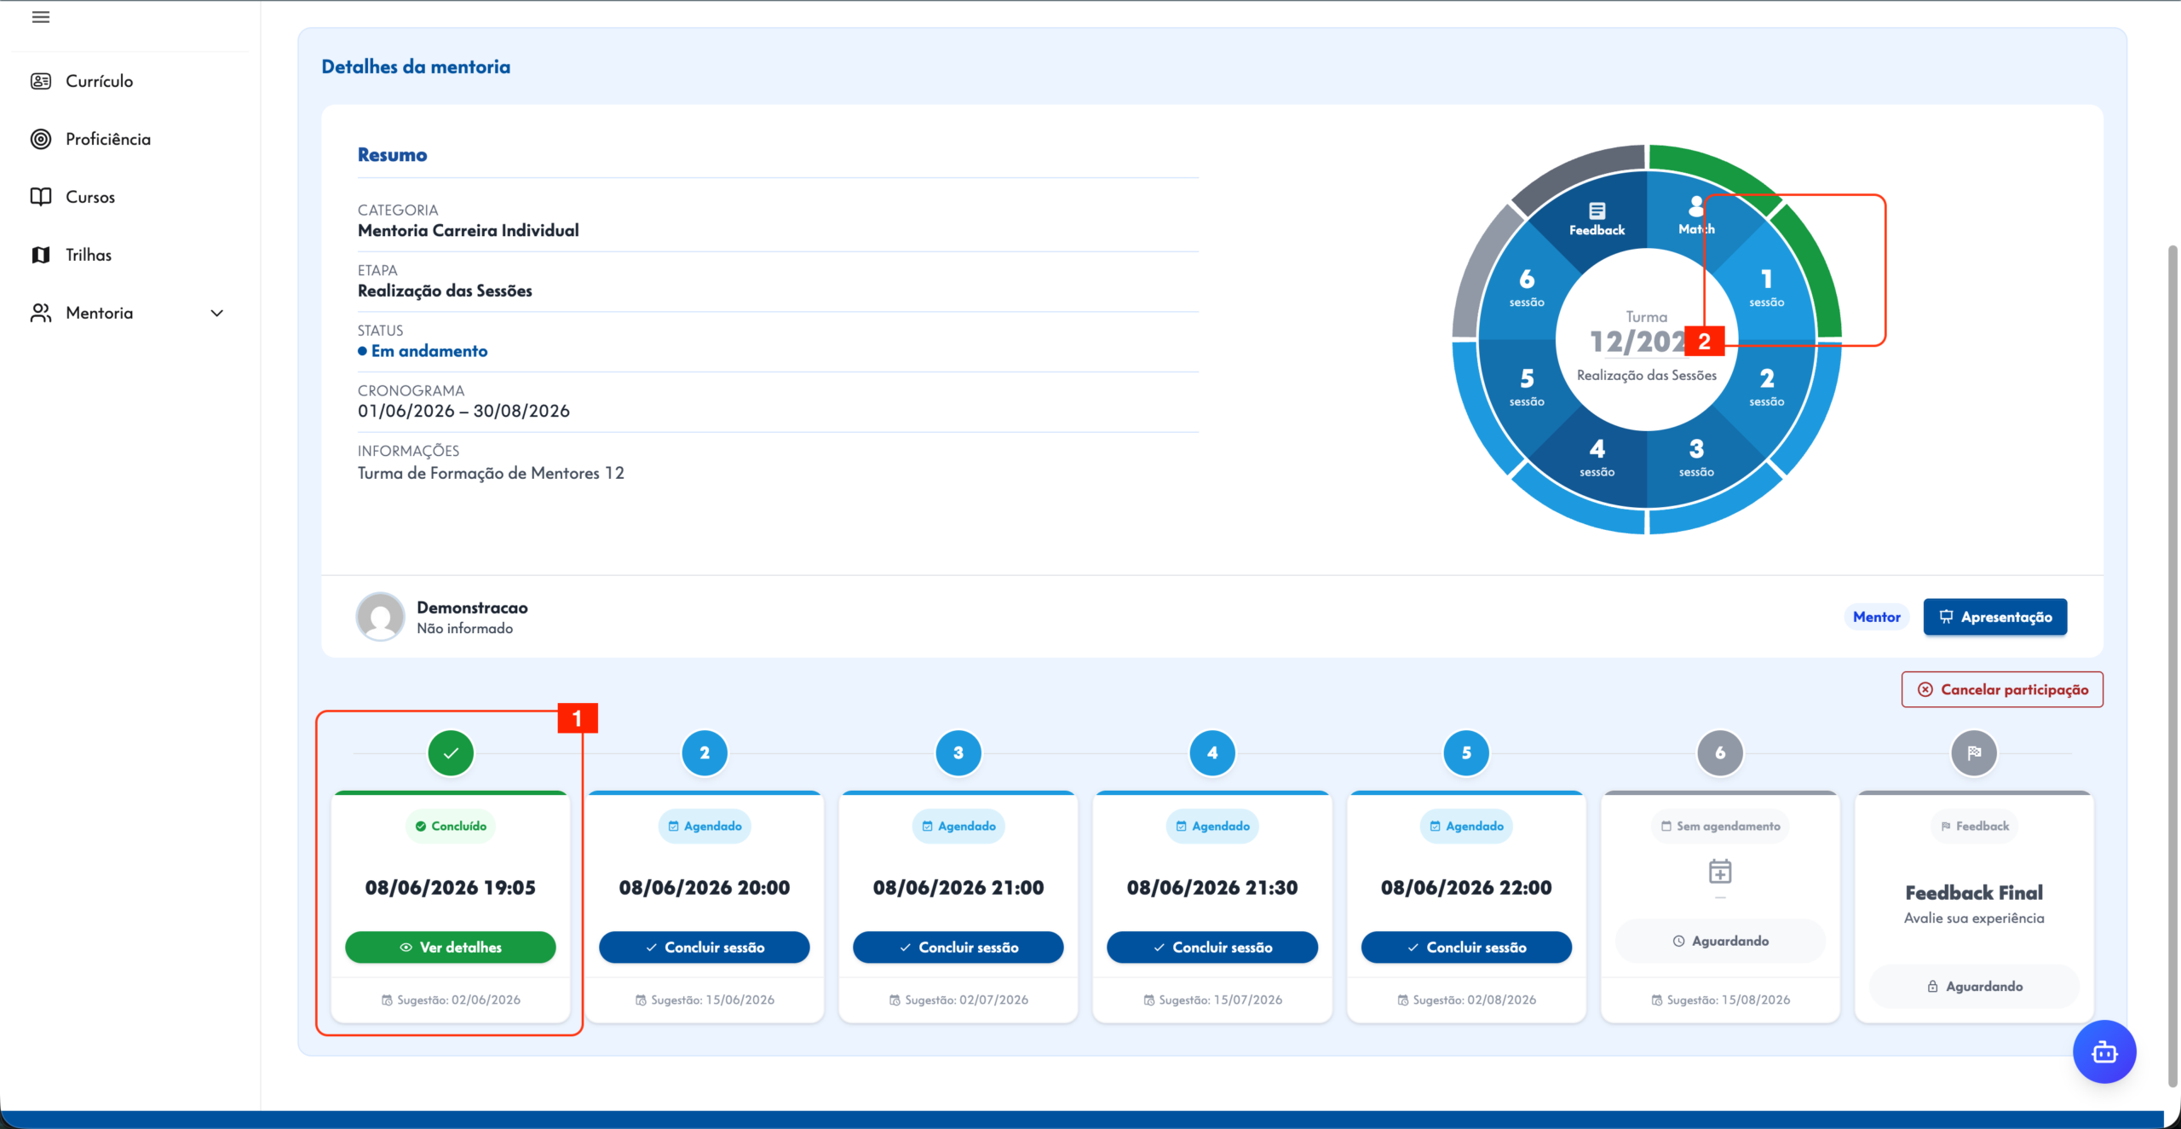
Task: Click the Feedback flag step circle
Action: point(1974,753)
